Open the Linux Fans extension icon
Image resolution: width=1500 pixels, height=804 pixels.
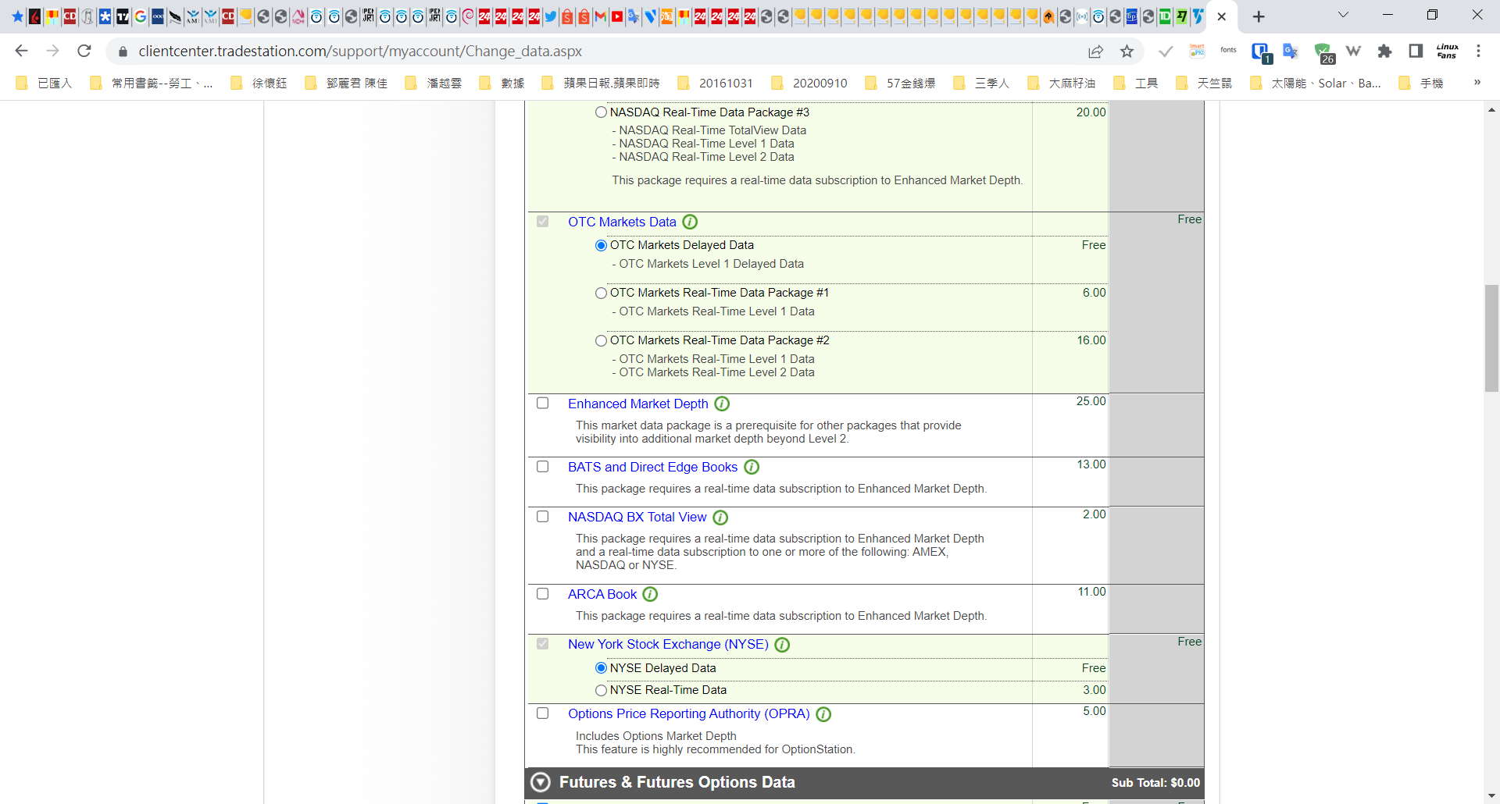(1447, 51)
